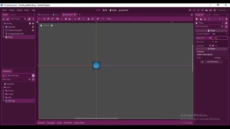The width and height of the screenshot is (230, 129).
Task: Open the script attached to Enemy node
Action: point(30,24)
